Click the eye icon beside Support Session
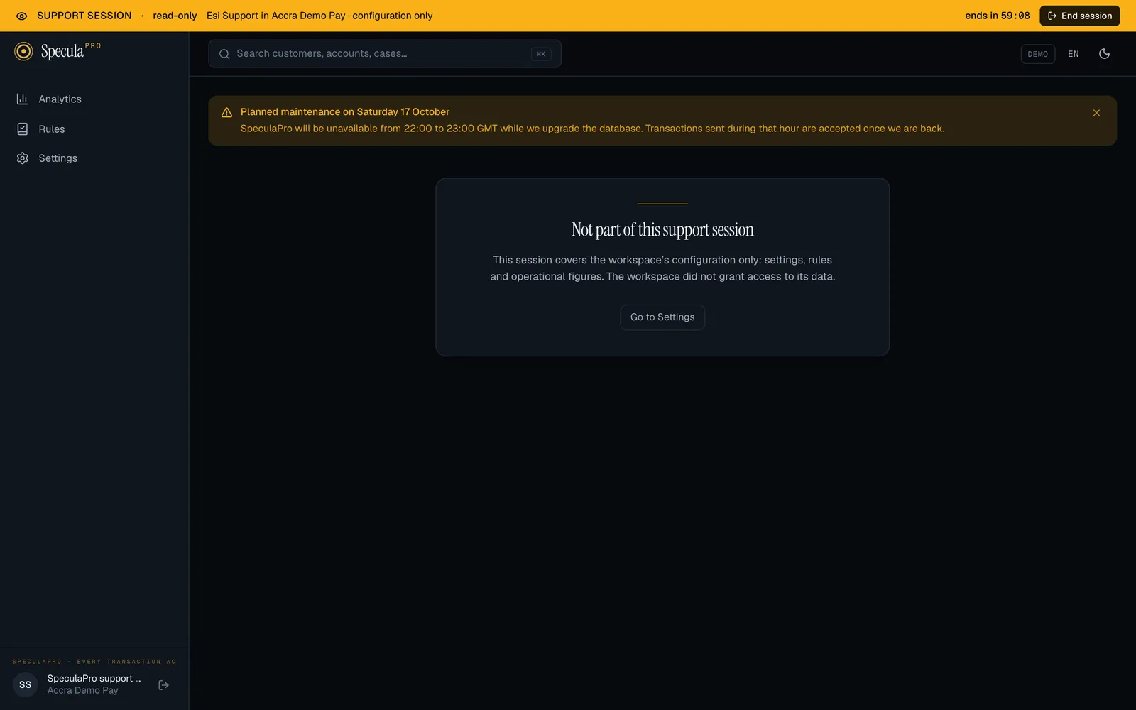Viewport: 1136px width, 710px height. click(22, 16)
